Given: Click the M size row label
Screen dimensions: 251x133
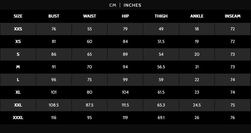Looking at the screenshot, I should point(18,67).
